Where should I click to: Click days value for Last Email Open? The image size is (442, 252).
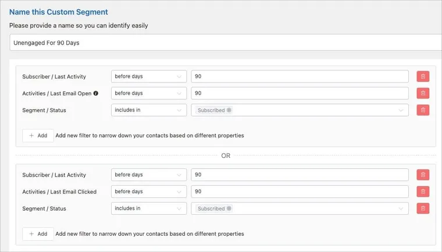300,93
